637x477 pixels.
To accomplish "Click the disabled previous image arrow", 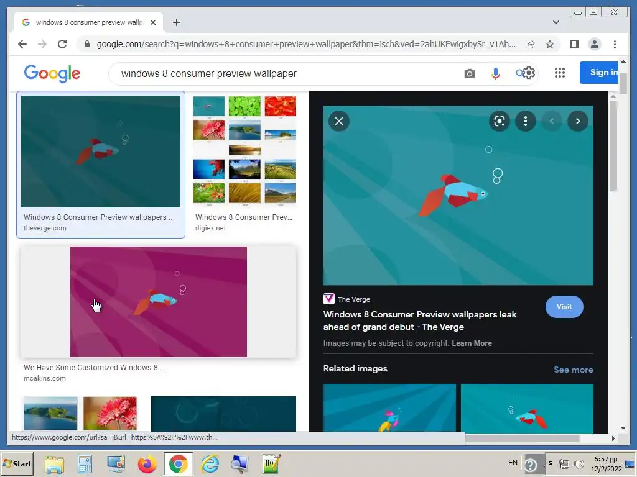I will coord(552,121).
